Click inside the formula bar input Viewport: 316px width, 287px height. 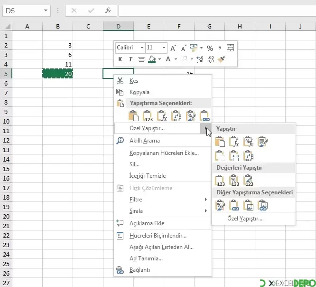217,11
